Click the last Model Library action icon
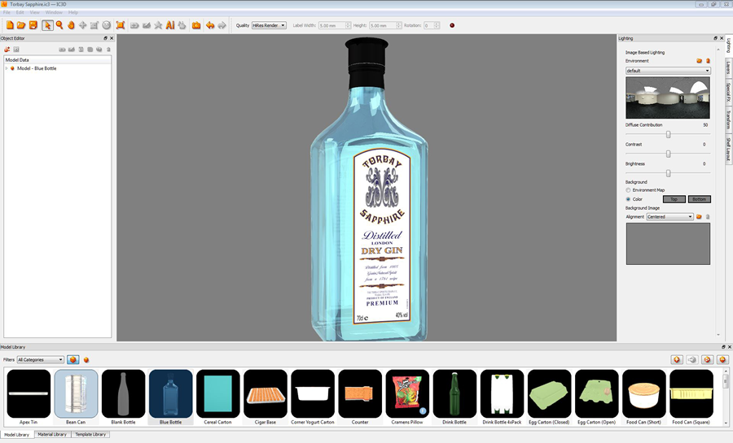The width and height of the screenshot is (733, 443). tap(722, 359)
